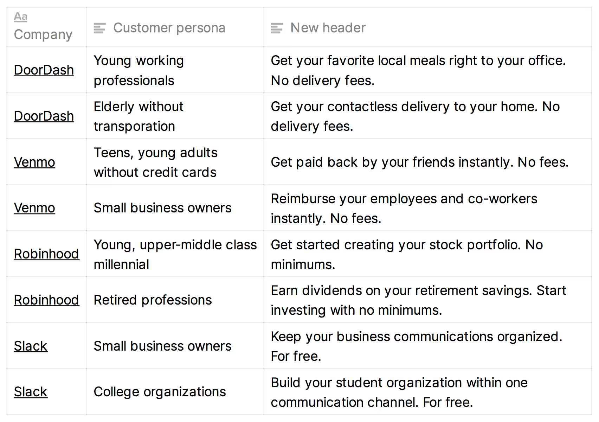Screen dimensions: 599x422
Task: Open Venmo link in the teens persona row
Action: tap(34, 162)
